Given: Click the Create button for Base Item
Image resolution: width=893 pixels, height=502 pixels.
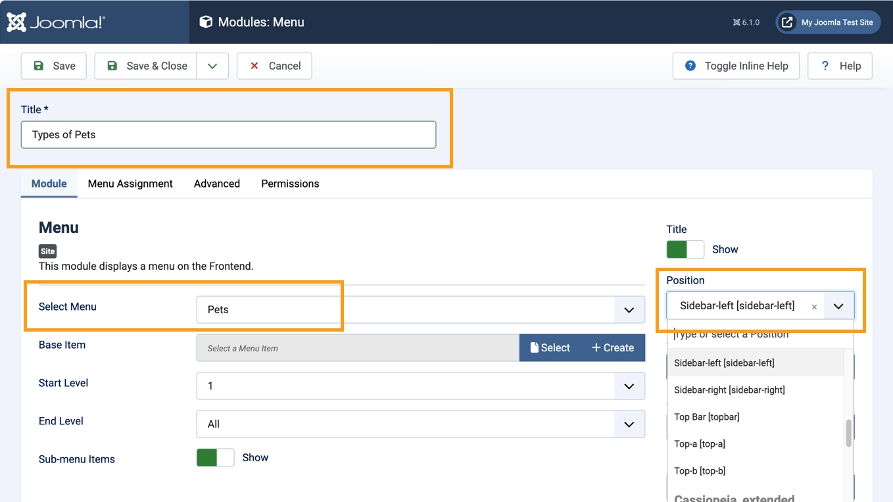Looking at the screenshot, I should [613, 348].
